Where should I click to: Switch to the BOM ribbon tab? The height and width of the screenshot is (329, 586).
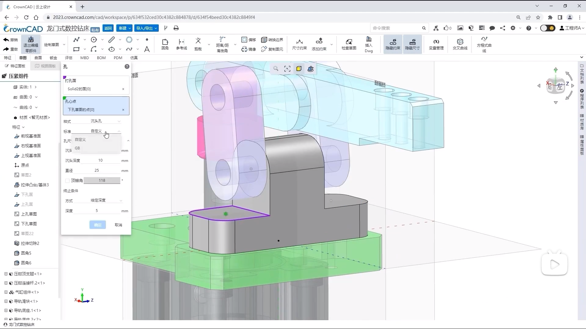click(101, 58)
